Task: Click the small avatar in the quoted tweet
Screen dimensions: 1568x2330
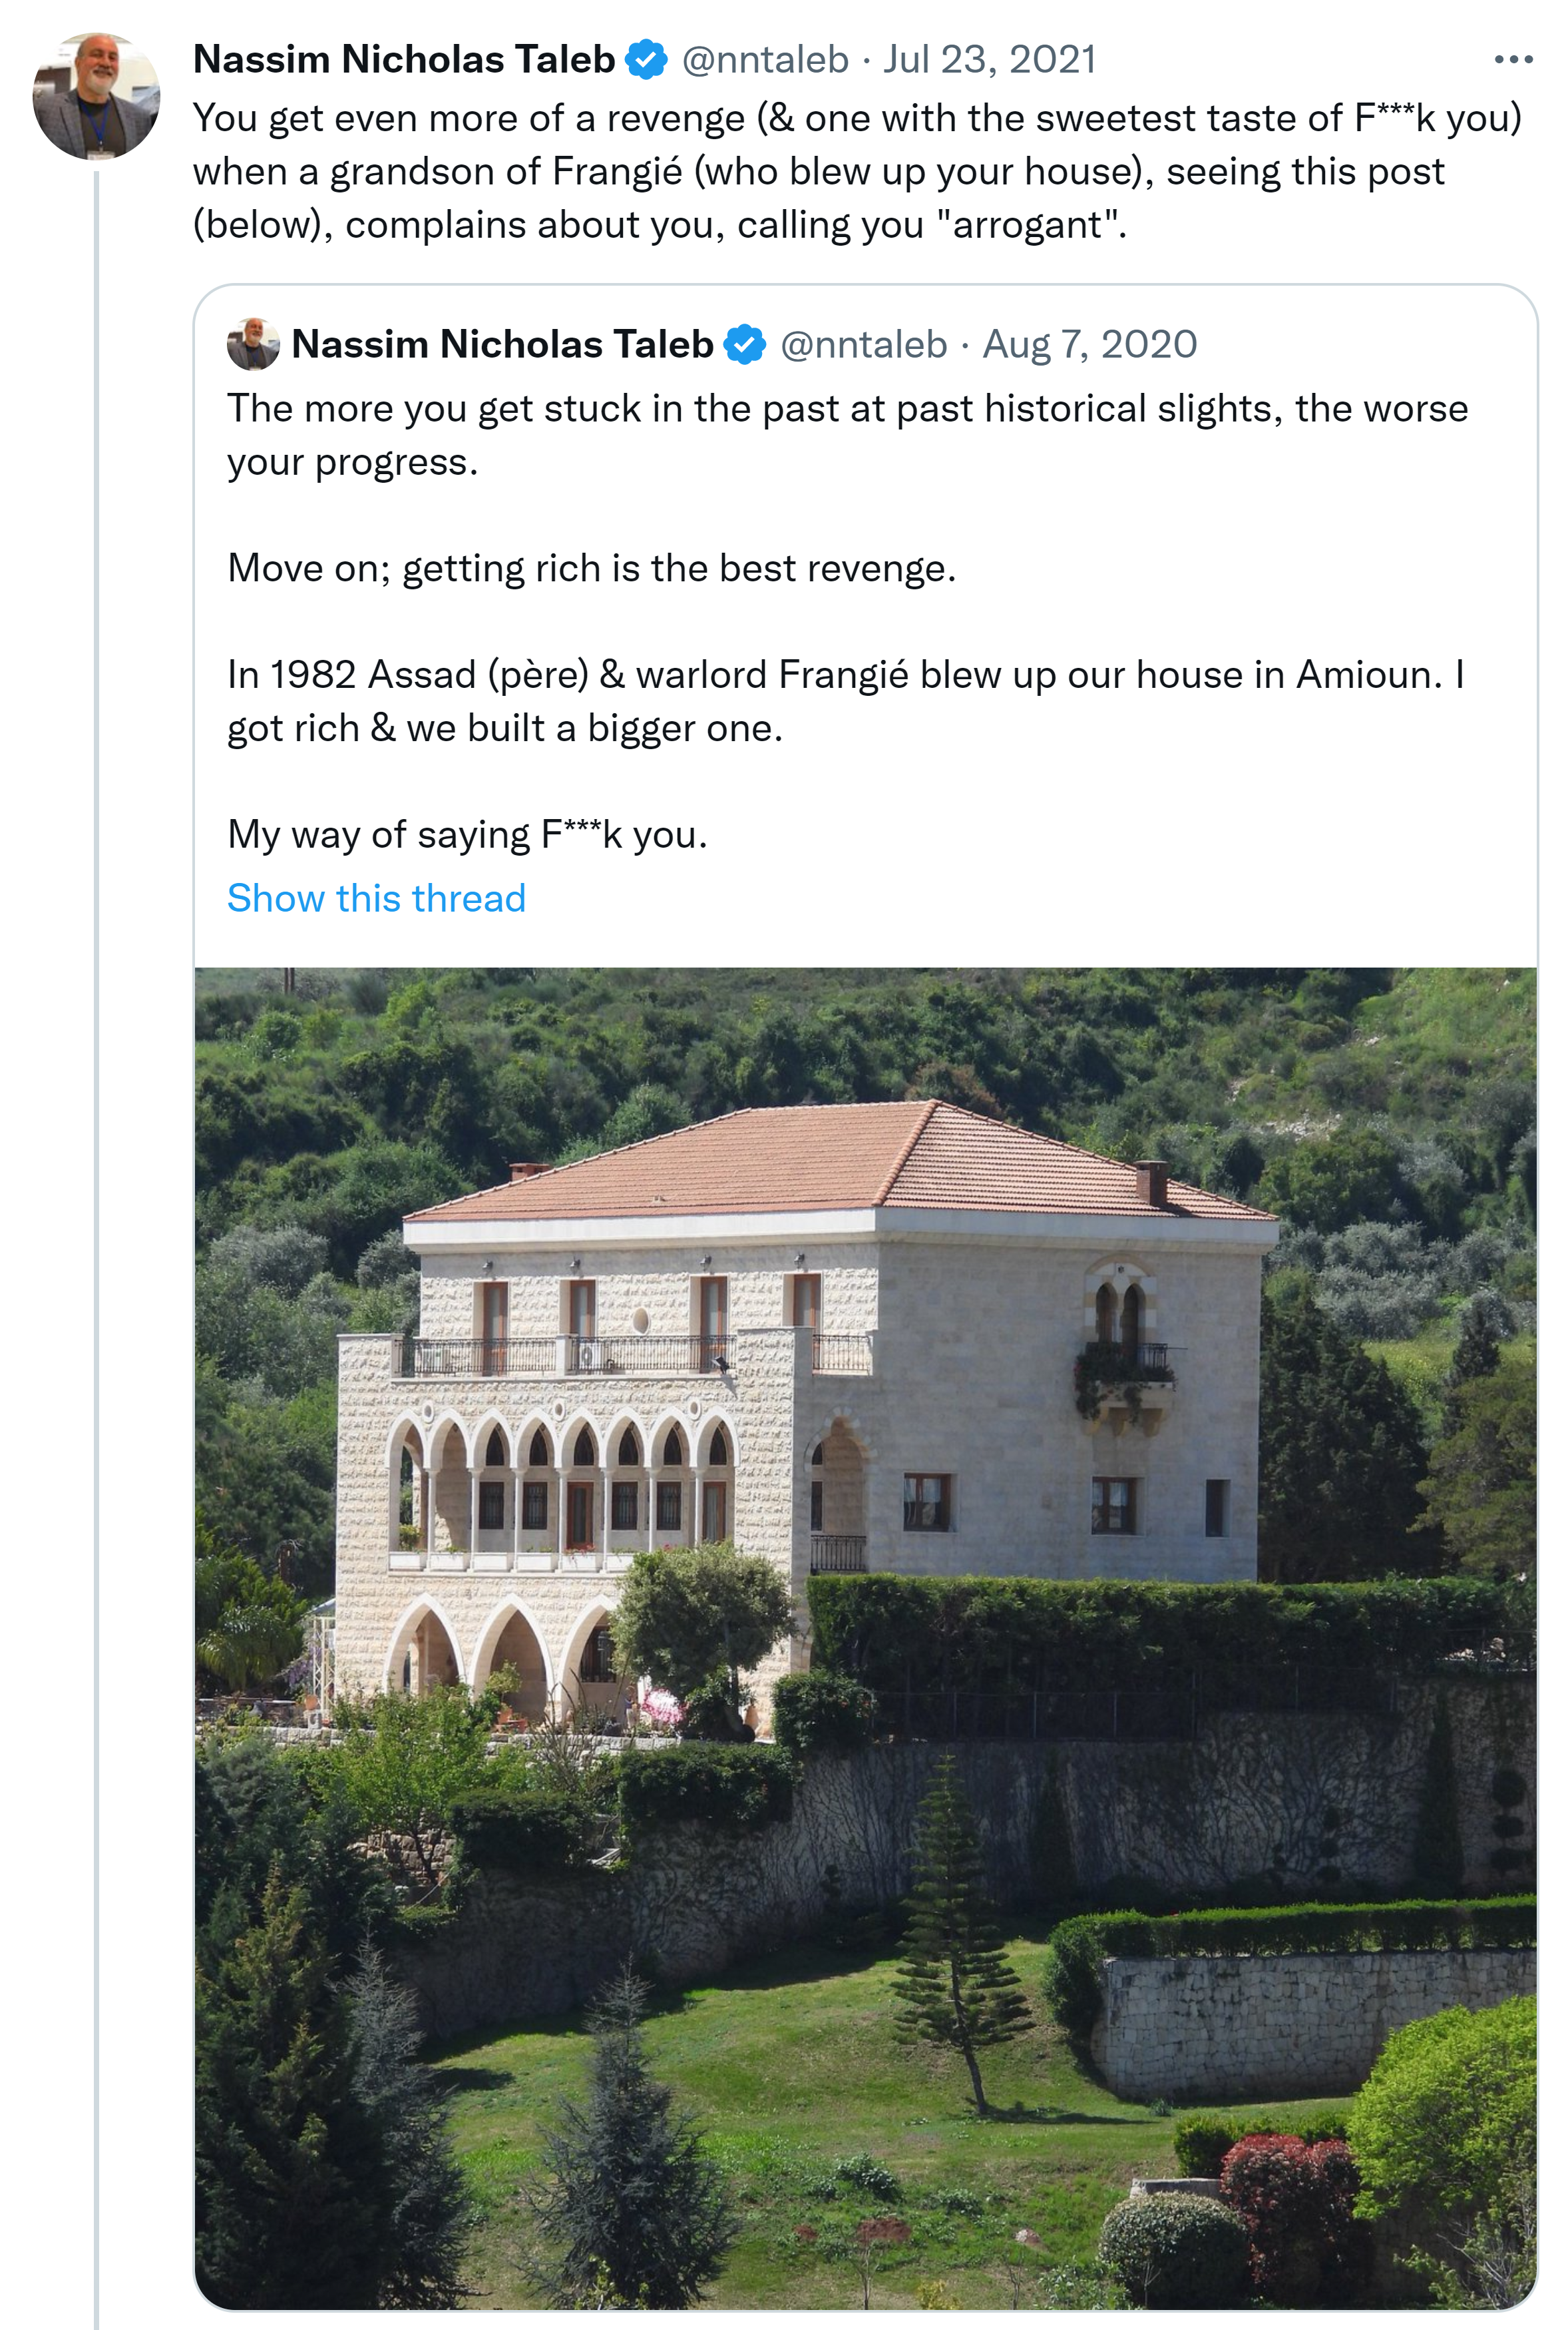Action: 253,345
